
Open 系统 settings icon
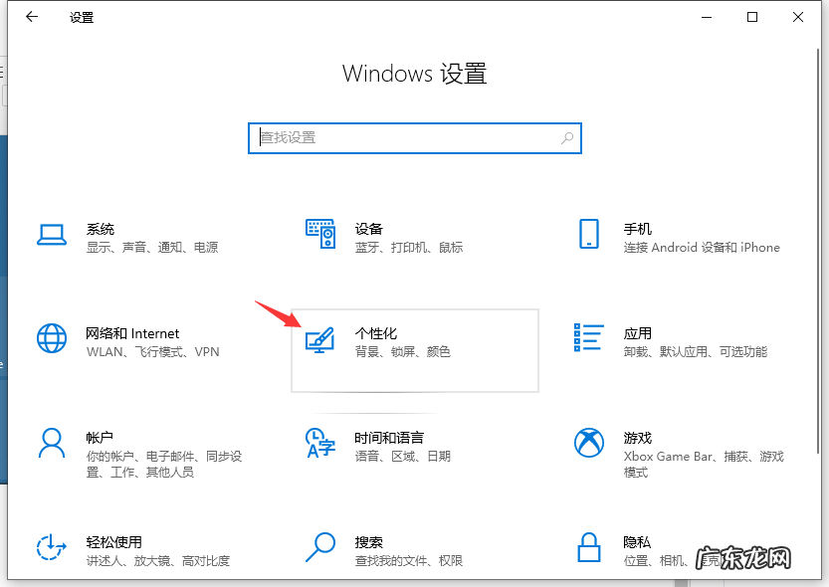[52, 234]
